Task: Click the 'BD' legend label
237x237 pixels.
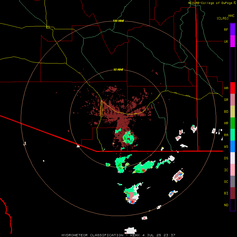Action: [226, 112]
